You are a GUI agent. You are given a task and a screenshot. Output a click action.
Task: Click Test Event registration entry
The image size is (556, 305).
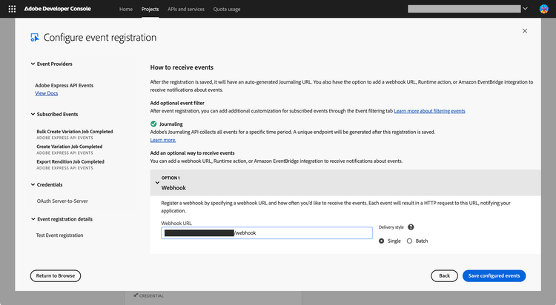[x=59, y=235]
